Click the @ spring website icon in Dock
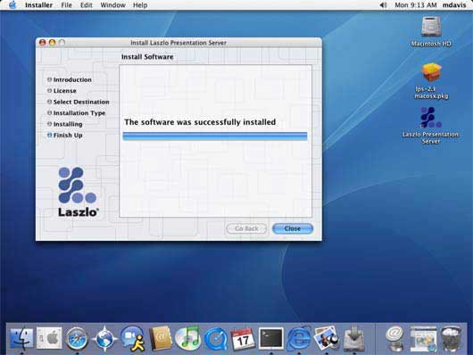The height and width of the screenshot is (355, 473). [x=394, y=339]
